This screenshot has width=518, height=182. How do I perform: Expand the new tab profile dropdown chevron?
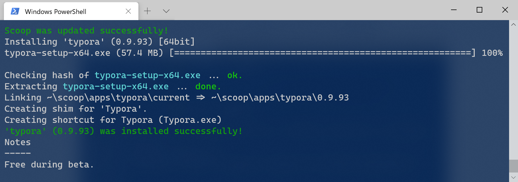pos(166,11)
